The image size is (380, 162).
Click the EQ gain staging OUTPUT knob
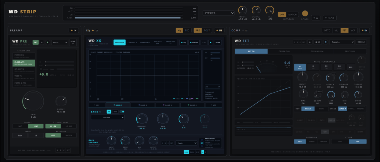(153, 141)
